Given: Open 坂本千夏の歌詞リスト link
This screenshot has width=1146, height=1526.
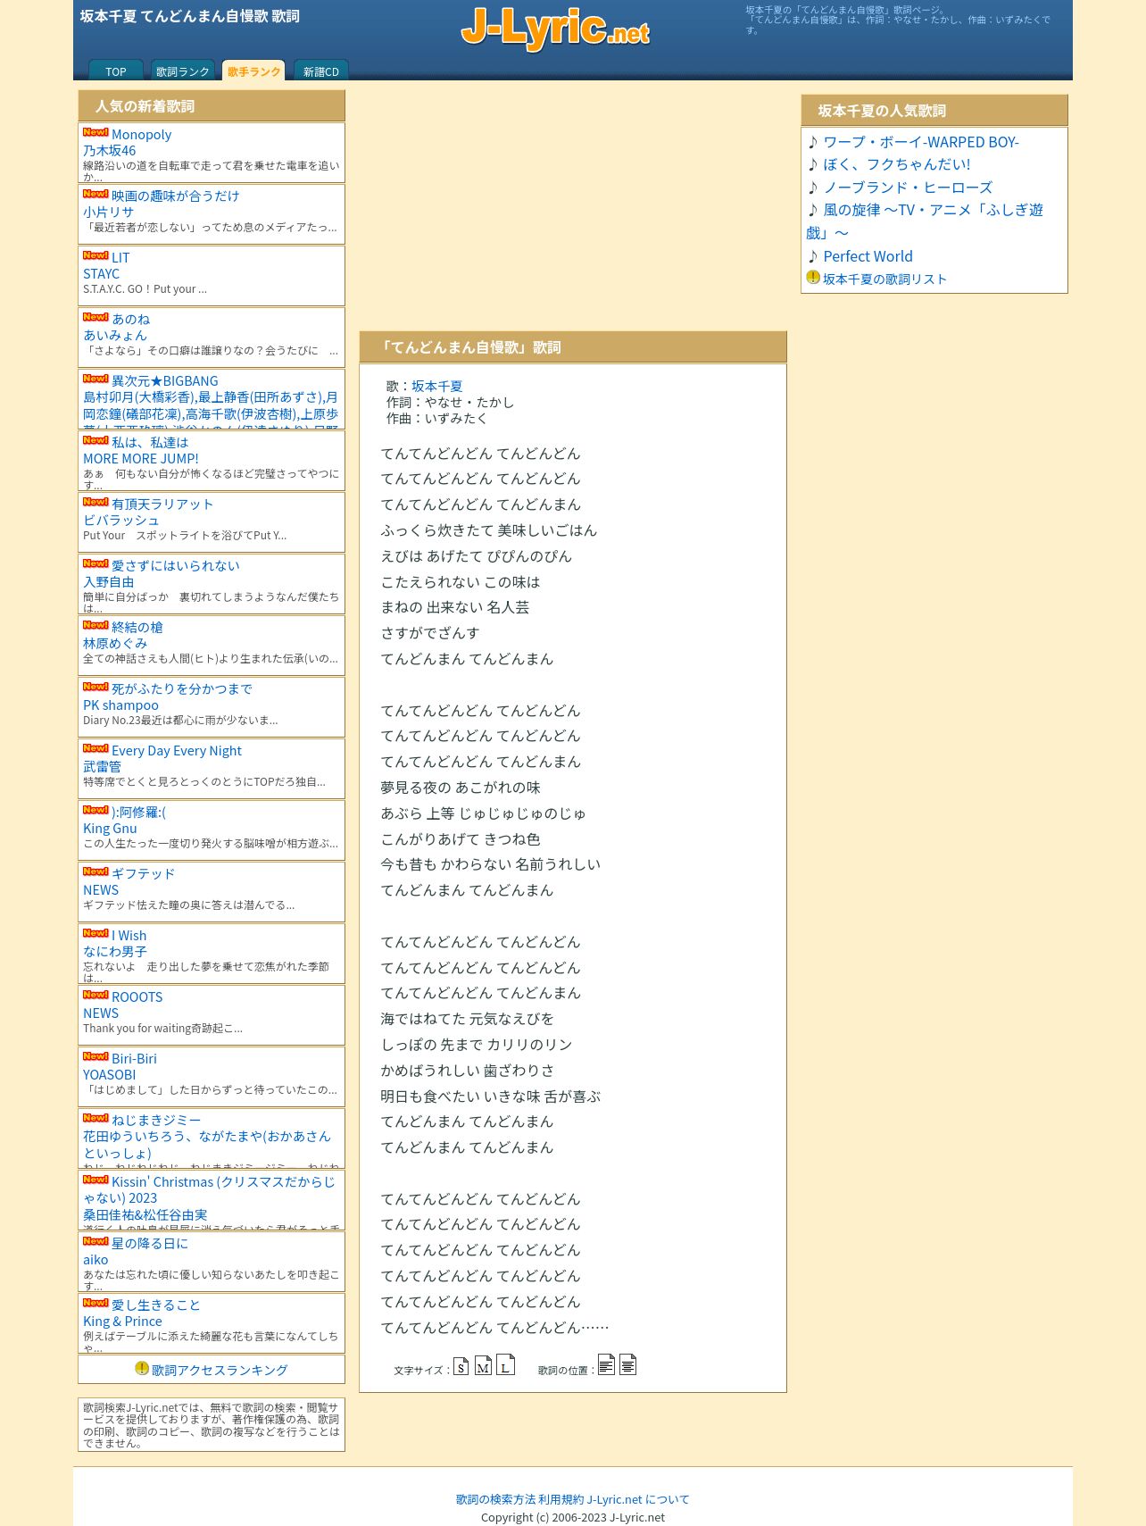Looking at the screenshot, I should (884, 279).
